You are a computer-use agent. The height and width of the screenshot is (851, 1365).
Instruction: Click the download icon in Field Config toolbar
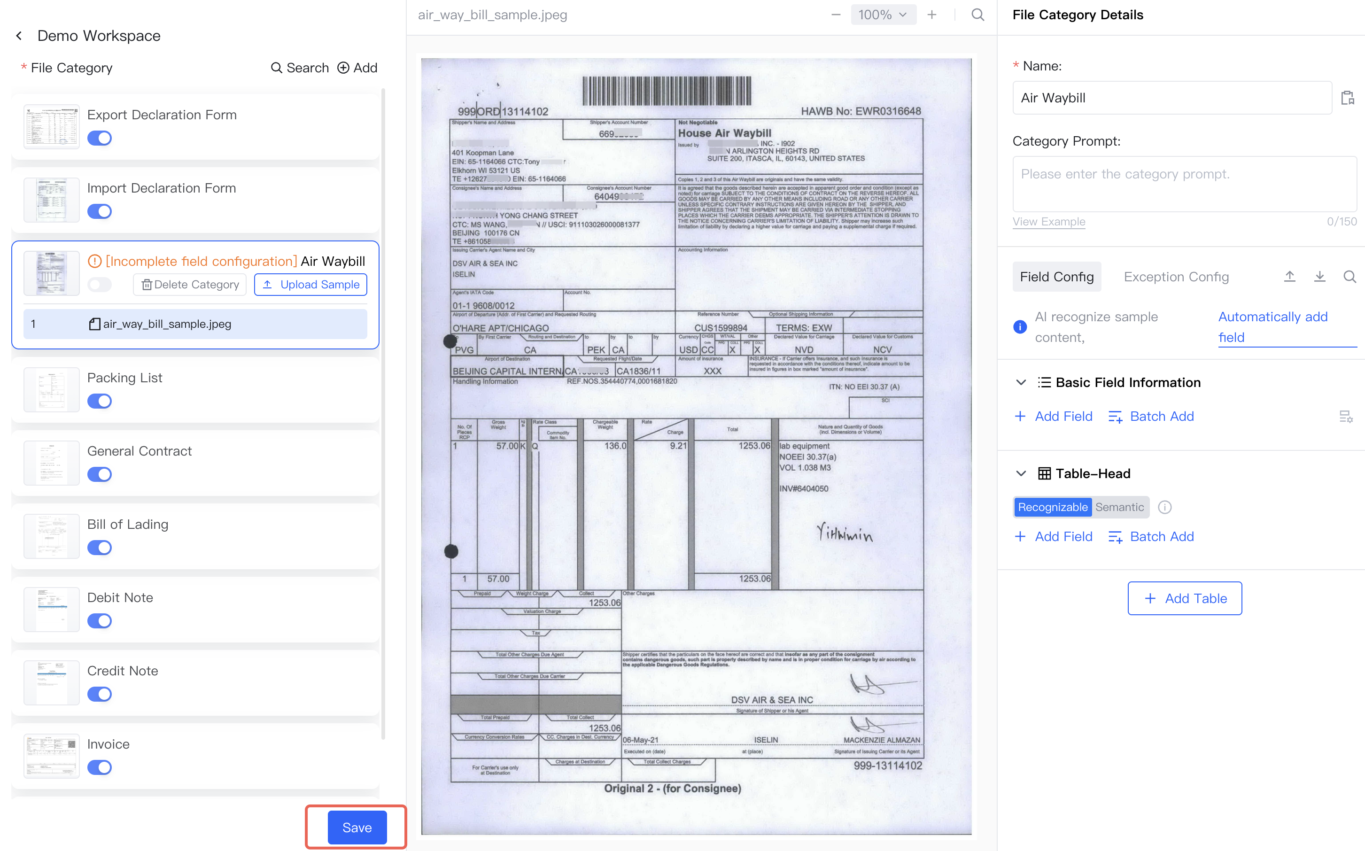1319,276
